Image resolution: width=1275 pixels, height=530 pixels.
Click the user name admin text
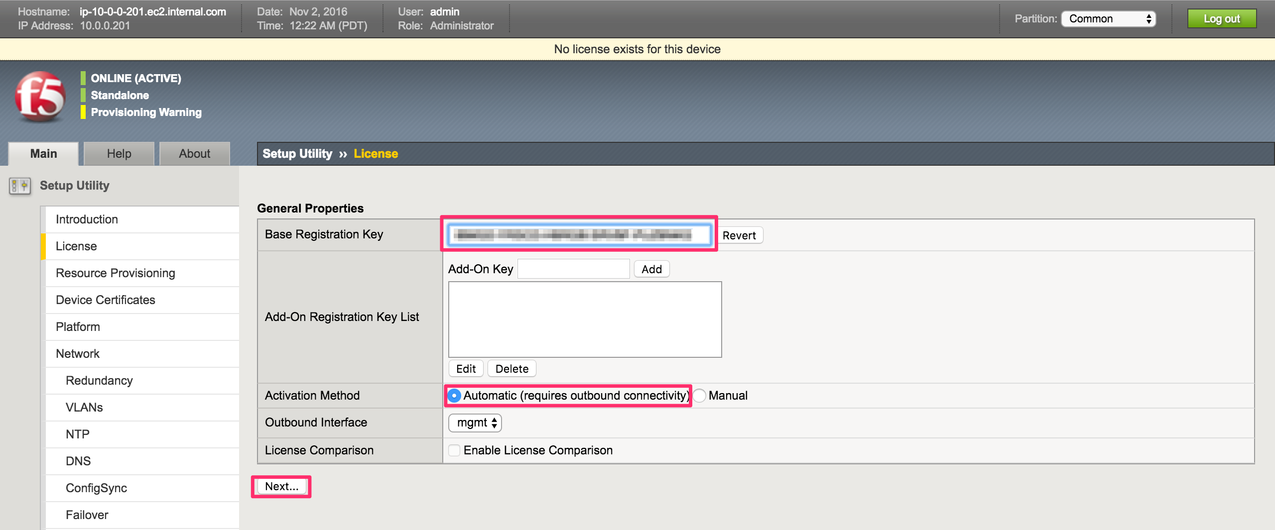pos(445,11)
